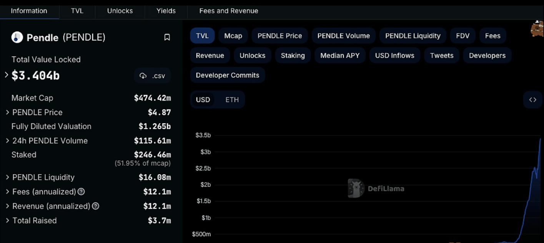The height and width of the screenshot is (243, 544).
Task: Click the Revenue annualized help icon
Action: click(95, 206)
